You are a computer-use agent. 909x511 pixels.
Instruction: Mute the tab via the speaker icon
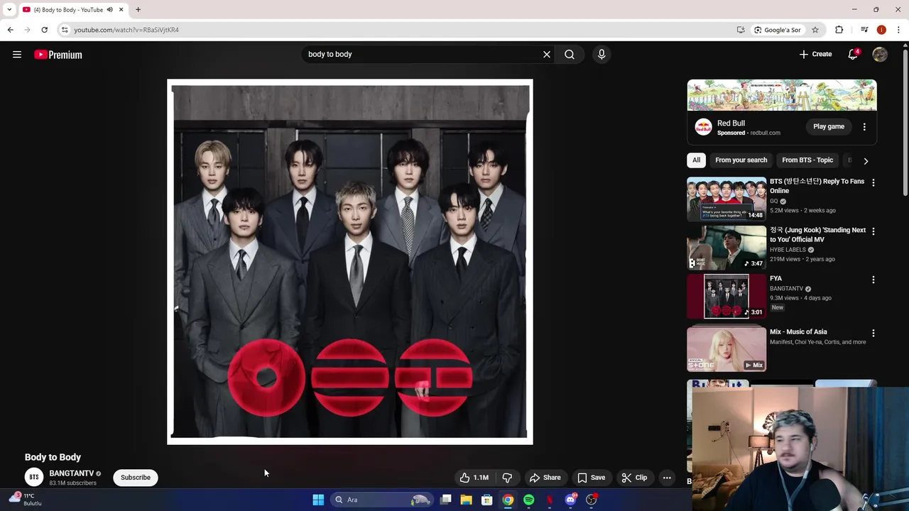click(110, 9)
